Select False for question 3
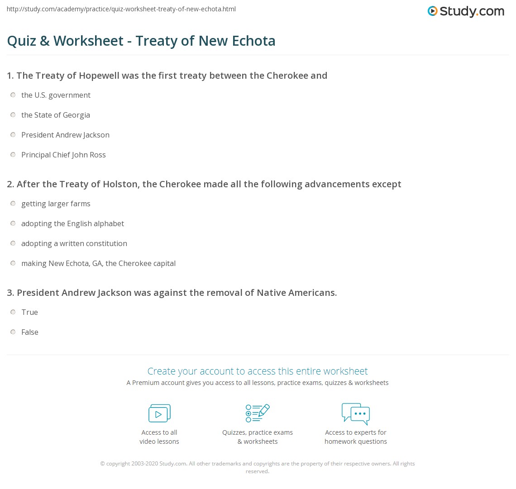 [13, 332]
